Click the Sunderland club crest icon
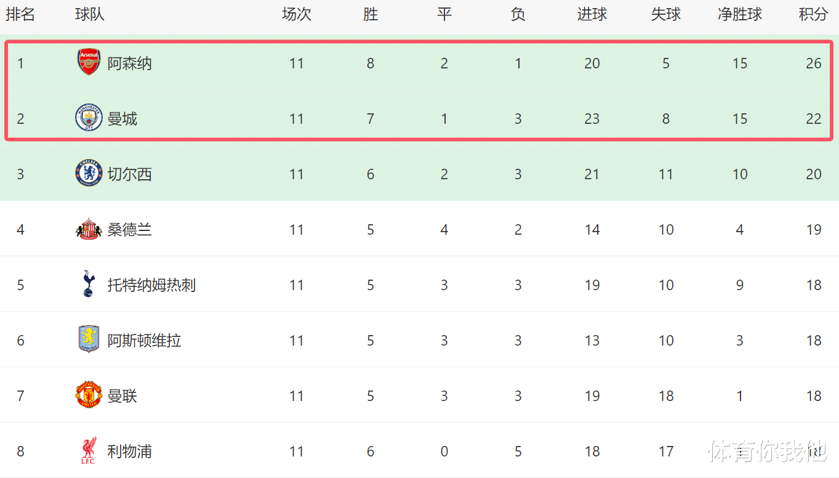The image size is (839, 478). (x=89, y=229)
